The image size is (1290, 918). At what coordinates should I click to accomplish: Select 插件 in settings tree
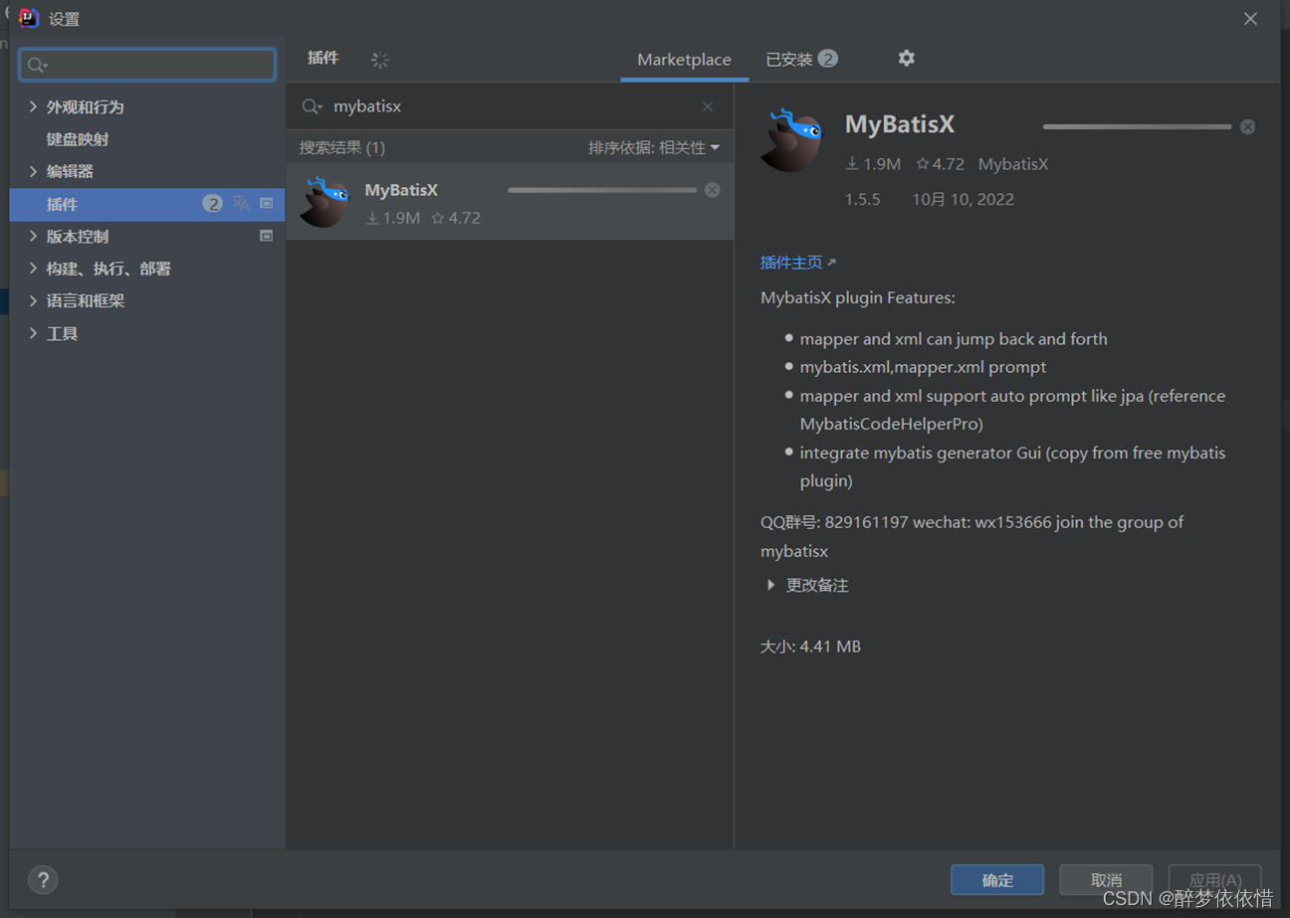tap(147, 204)
